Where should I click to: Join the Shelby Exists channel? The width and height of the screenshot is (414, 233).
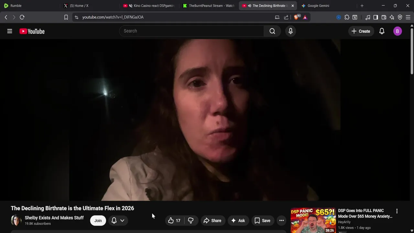(98, 221)
